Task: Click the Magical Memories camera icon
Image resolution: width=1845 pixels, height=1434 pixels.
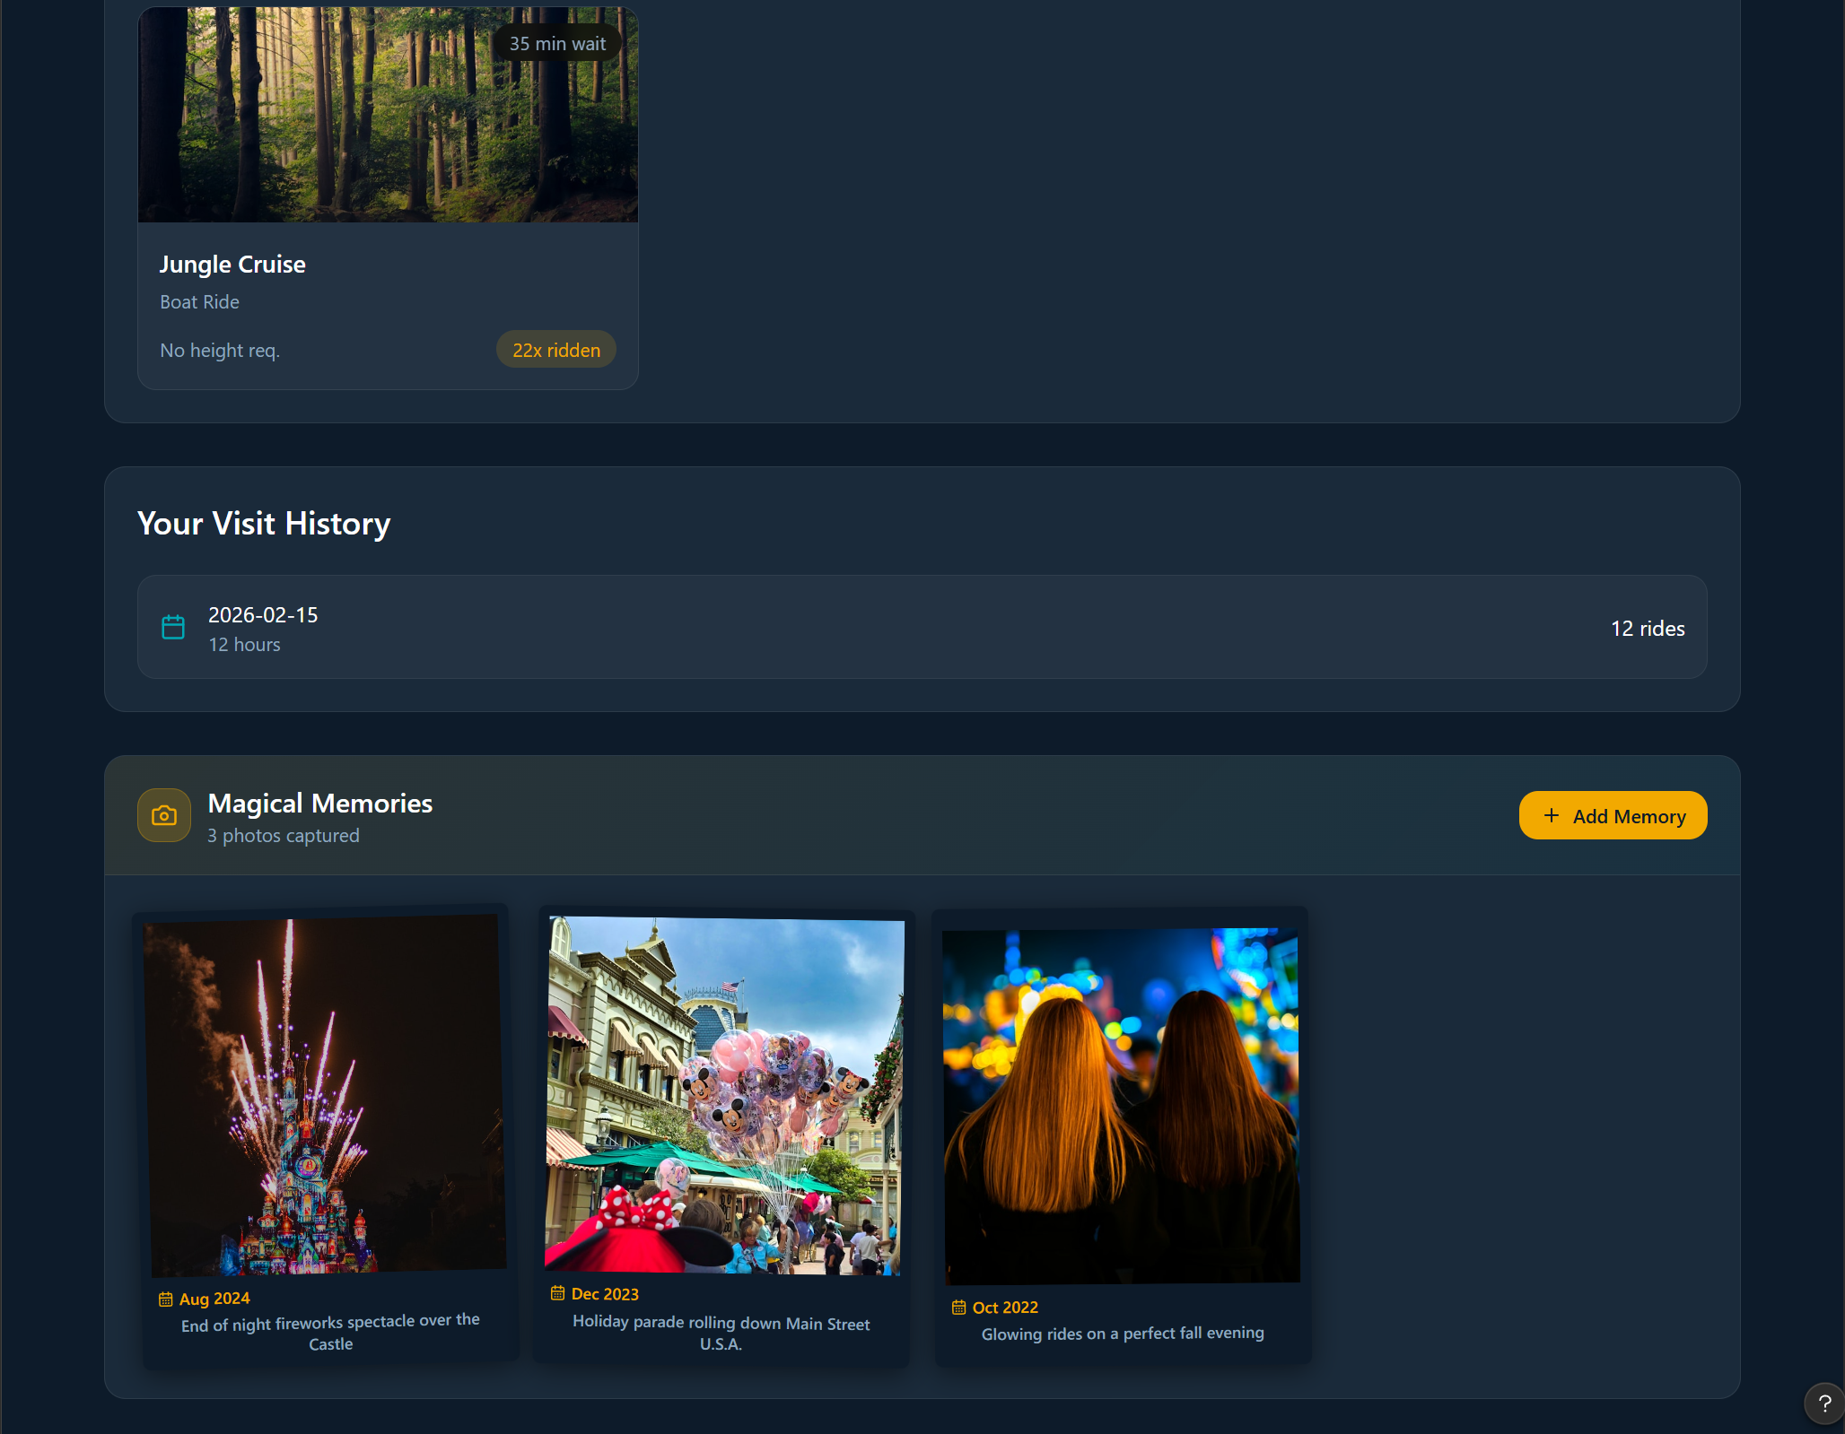Action: pos(163,815)
